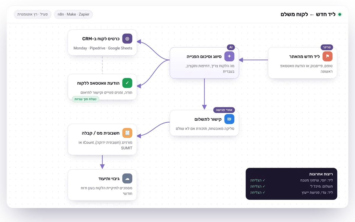Viewport: 355px width, 222px height.
Task: Select the 'קישור לתשלום' node title
Action: pos(208,119)
